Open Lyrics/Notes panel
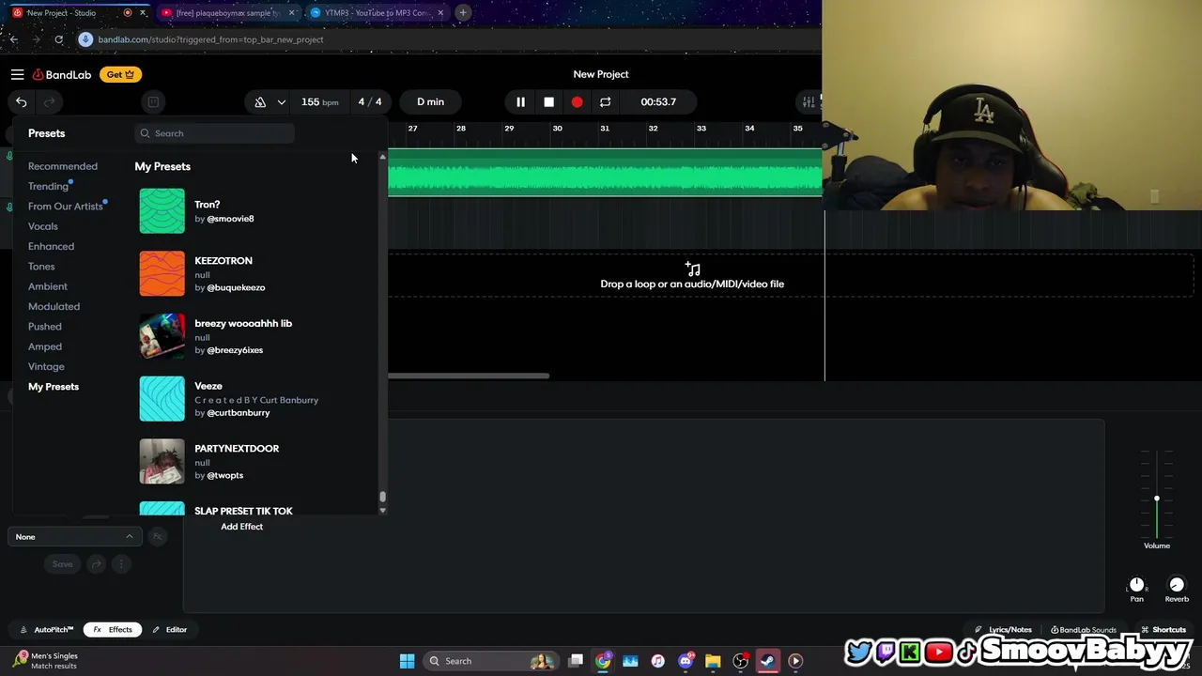Image resolution: width=1202 pixels, height=676 pixels. click(1003, 630)
